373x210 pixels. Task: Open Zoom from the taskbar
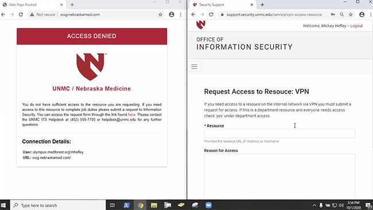(209, 205)
